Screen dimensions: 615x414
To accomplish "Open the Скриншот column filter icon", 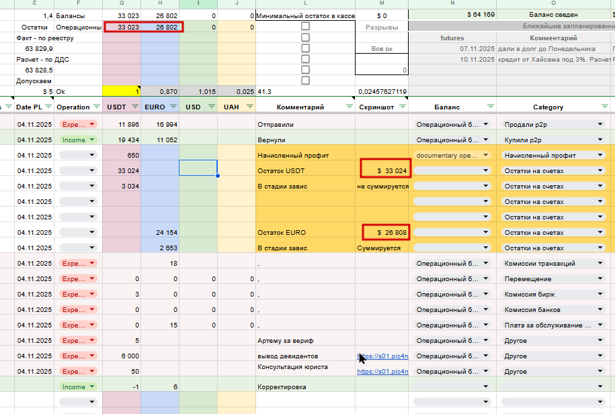I will (x=403, y=107).
